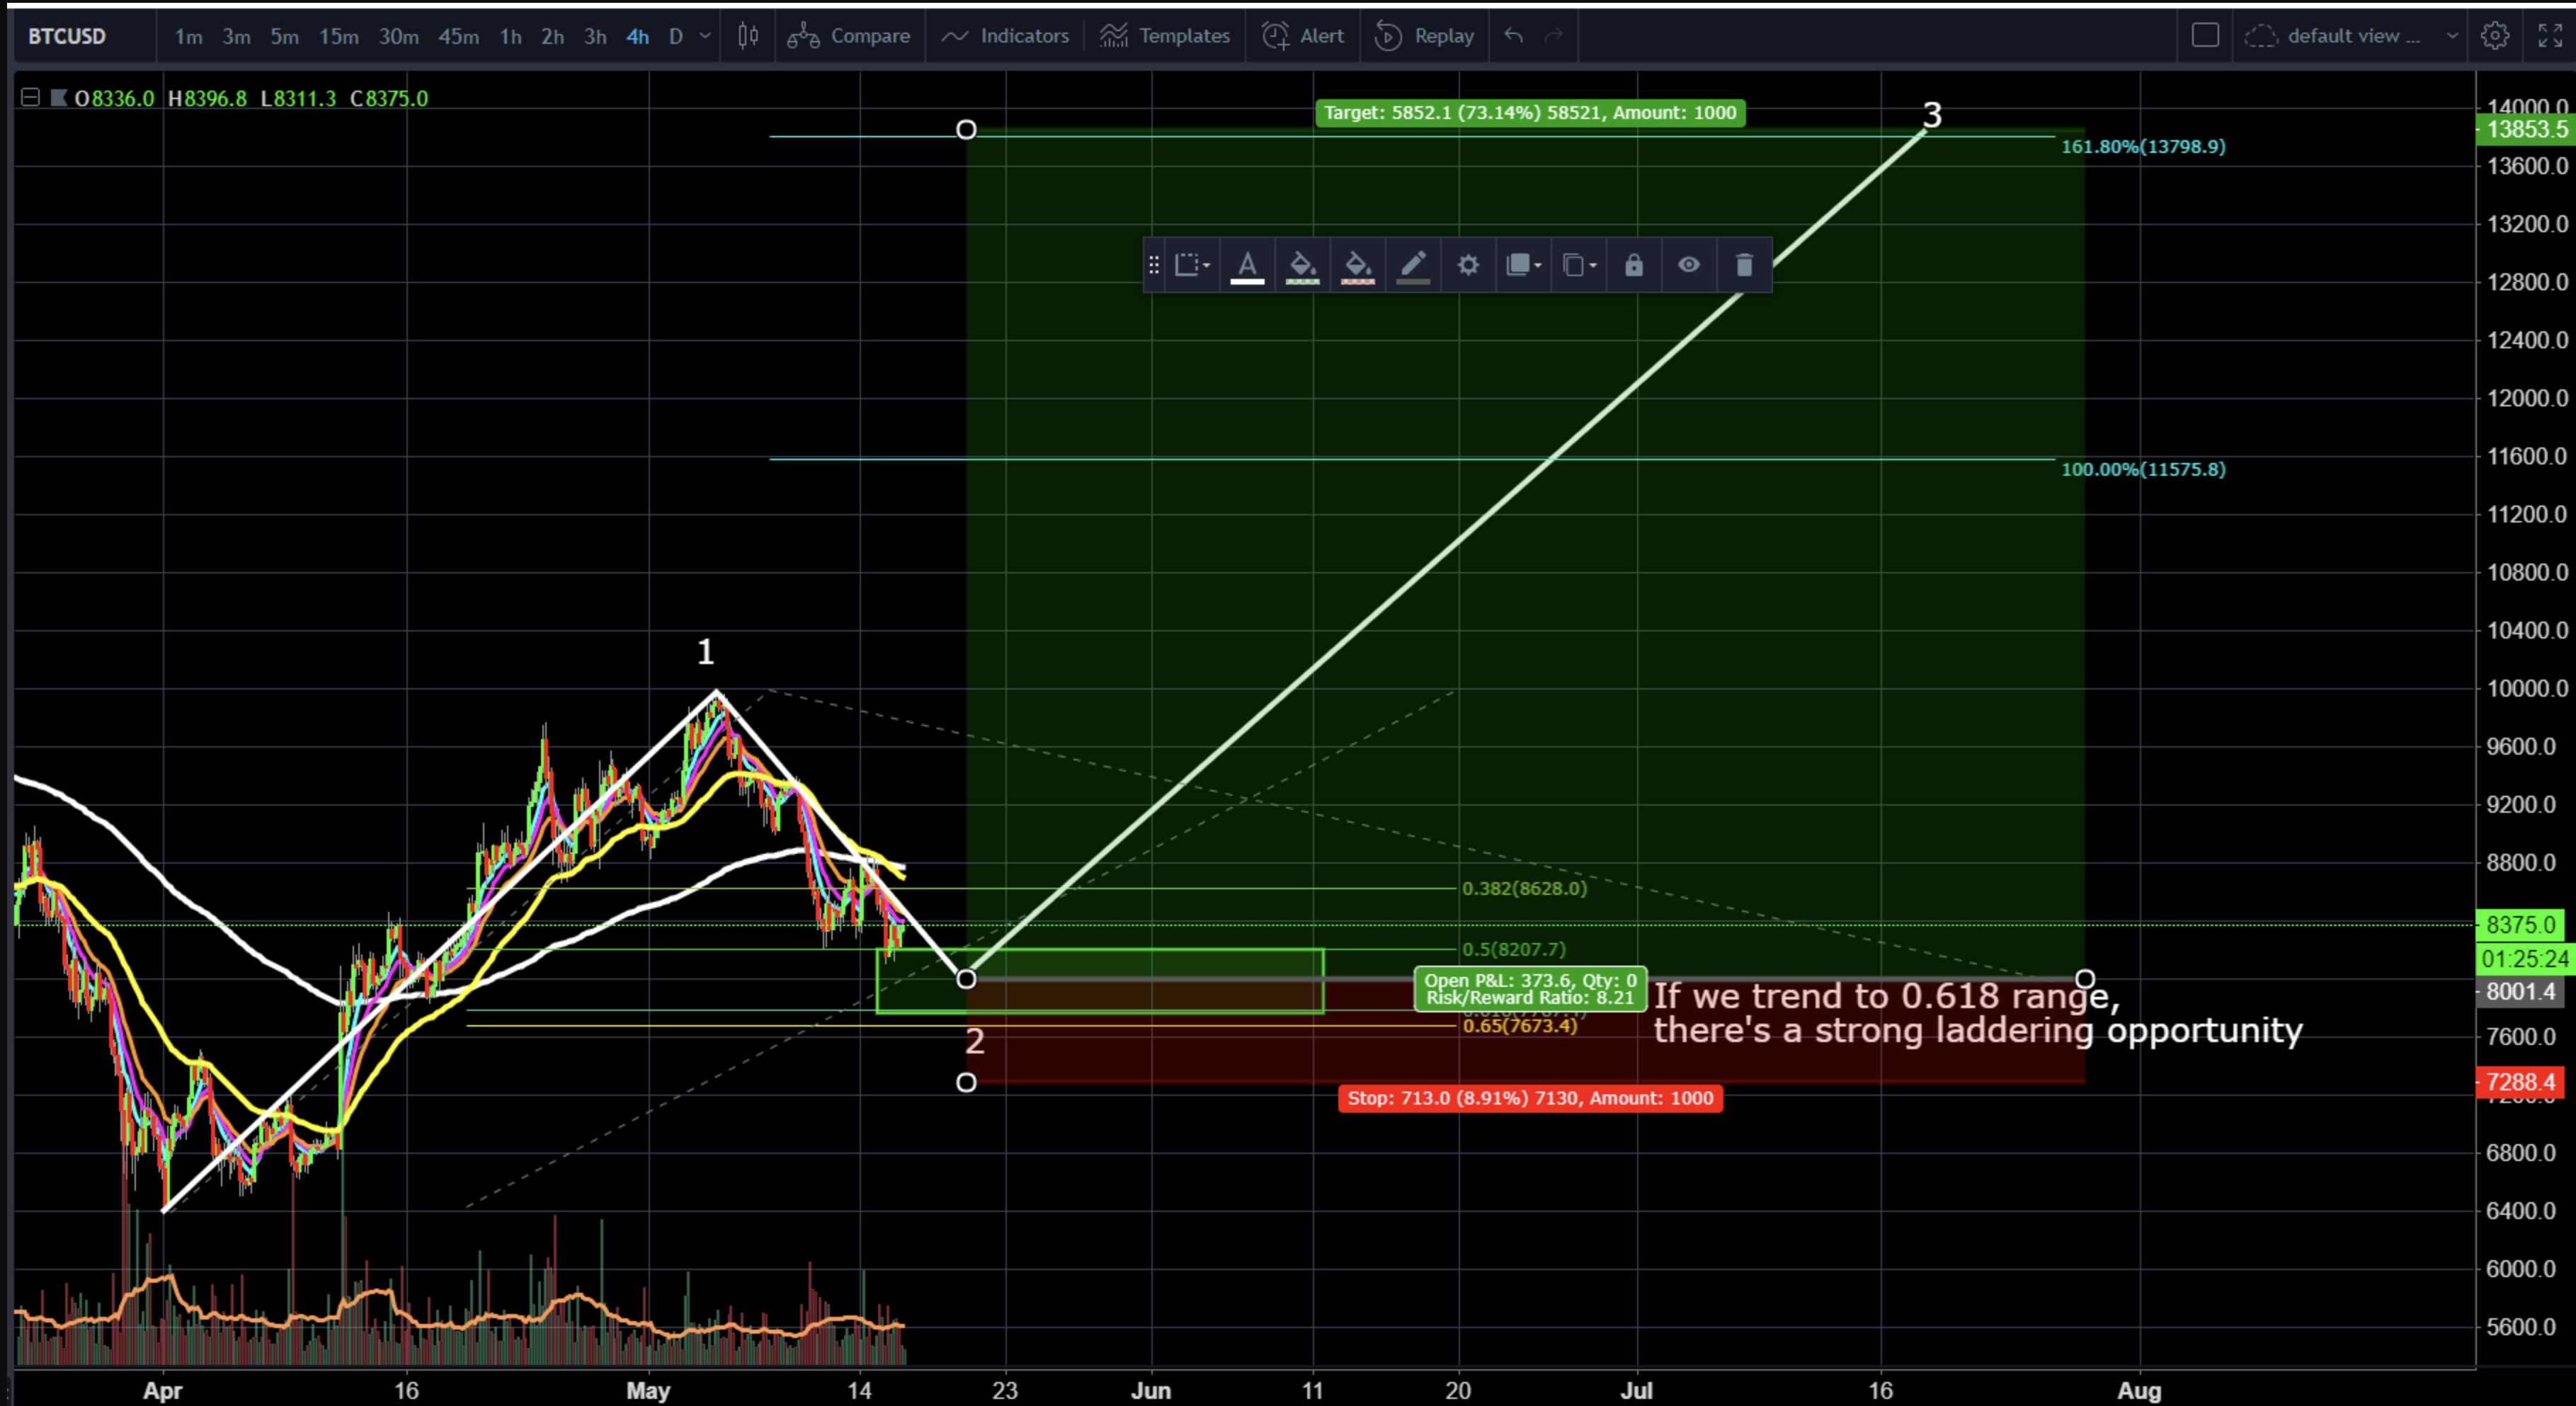Click the 13853.5 target price axis label

(x=2524, y=129)
